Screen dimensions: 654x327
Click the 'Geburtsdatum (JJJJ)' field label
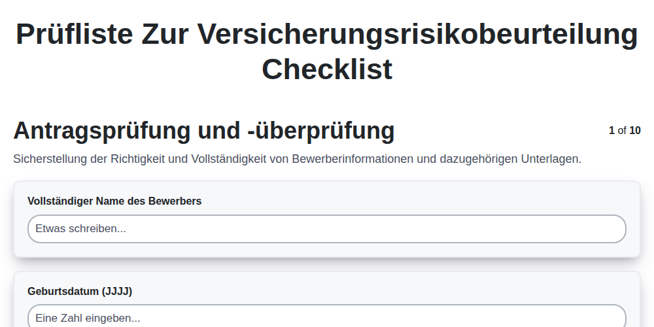[x=80, y=292]
